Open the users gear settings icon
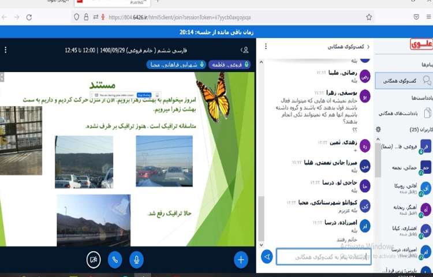 click(378, 129)
